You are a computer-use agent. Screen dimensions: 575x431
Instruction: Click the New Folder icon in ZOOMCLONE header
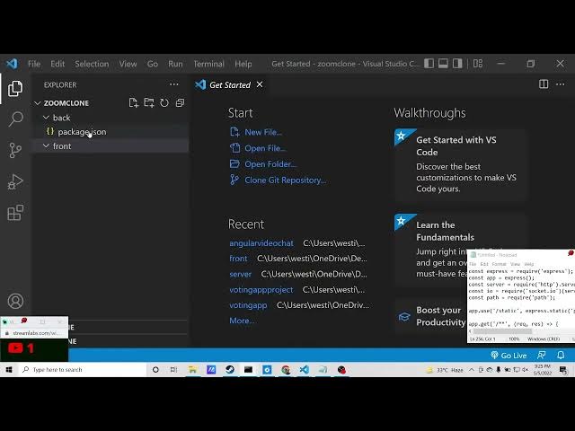149,103
